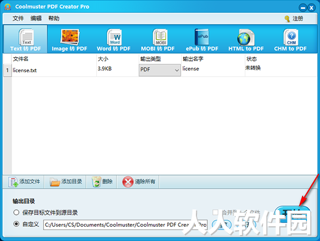The height and width of the screenshot is (241, 320).
Task: Click the 未转换 status cell
Action: [281, 70]
